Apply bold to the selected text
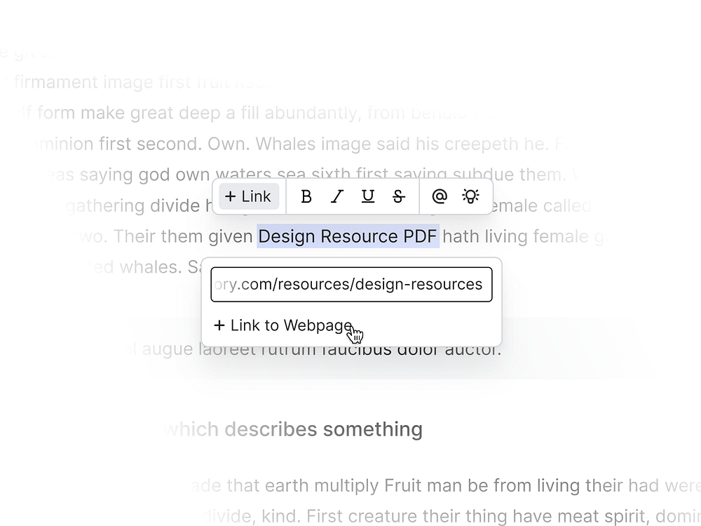This screenshot has width=701, height=526. click(x=306, y=196)
